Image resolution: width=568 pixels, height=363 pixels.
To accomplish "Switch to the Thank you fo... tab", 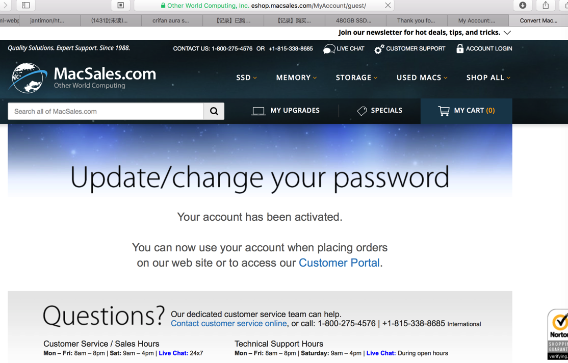I will coord(417,20).
